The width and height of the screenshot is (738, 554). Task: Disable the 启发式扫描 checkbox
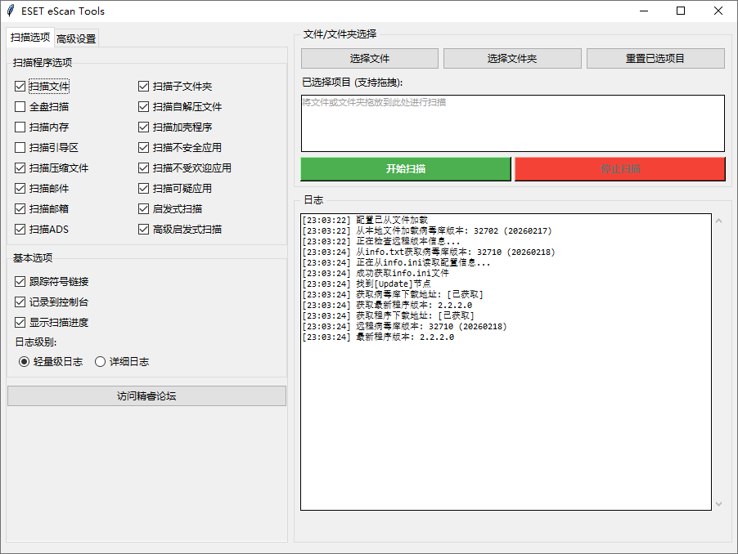143,208
